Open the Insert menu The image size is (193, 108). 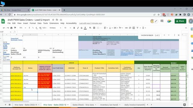25,23
